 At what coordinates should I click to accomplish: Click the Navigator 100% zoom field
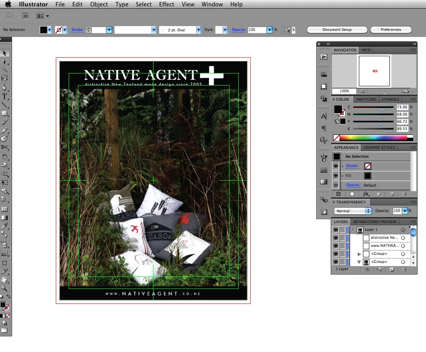[344, 91]
